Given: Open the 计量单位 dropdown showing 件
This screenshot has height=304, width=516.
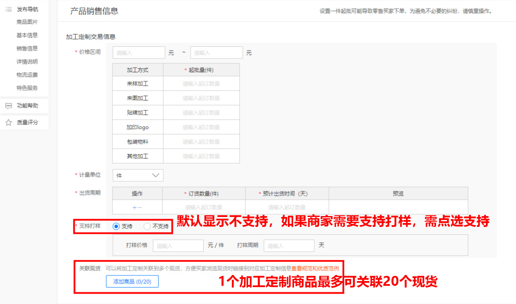Looking at the screenshot, I should 138,175.
